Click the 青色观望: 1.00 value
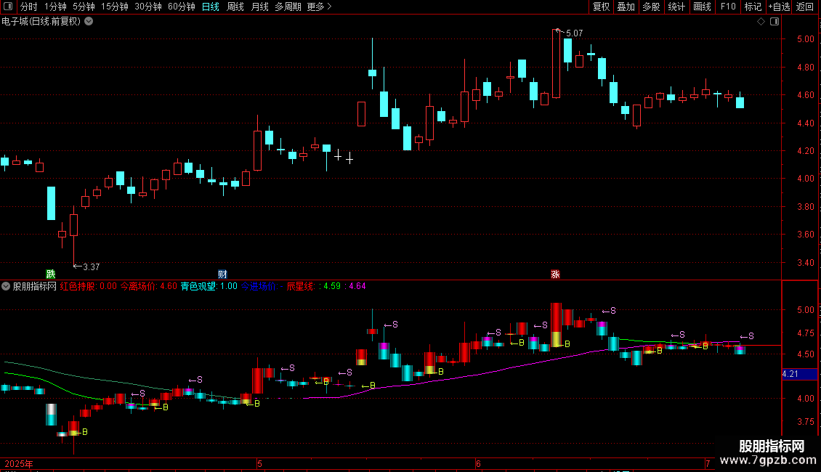821x472 pixels. 209,286
